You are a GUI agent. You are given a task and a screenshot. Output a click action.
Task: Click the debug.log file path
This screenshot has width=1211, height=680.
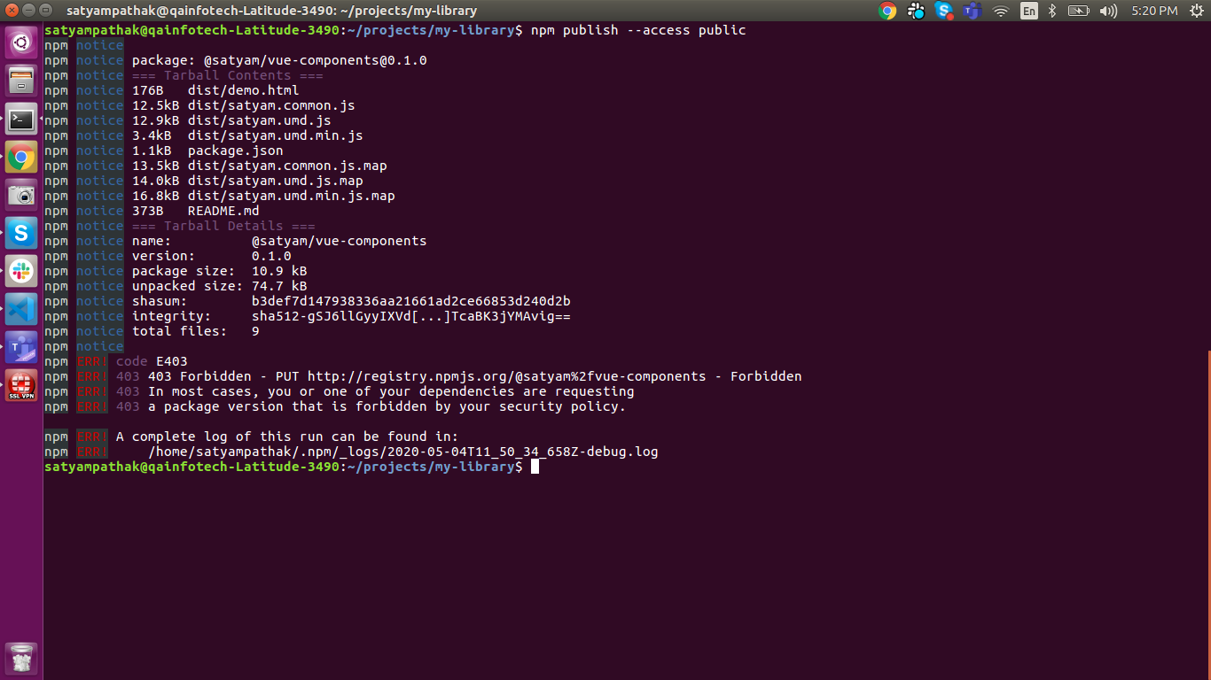(403, 452)
